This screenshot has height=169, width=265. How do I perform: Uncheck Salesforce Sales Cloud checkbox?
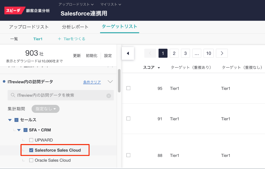[31, 150]
